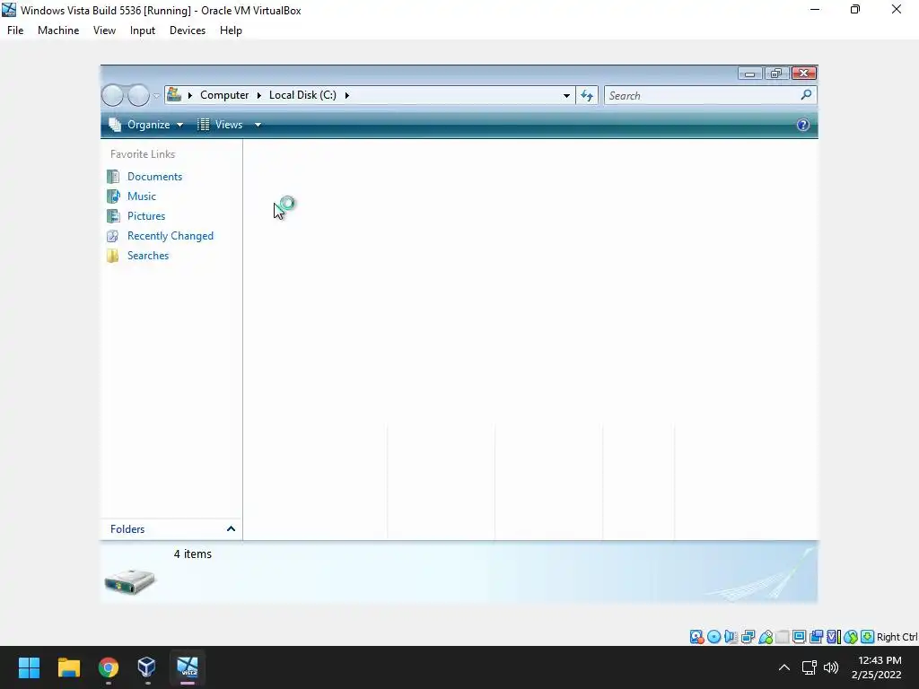The image size is (919, 689).
Task: Open Searches favorite link
Action: coord(148,256)
